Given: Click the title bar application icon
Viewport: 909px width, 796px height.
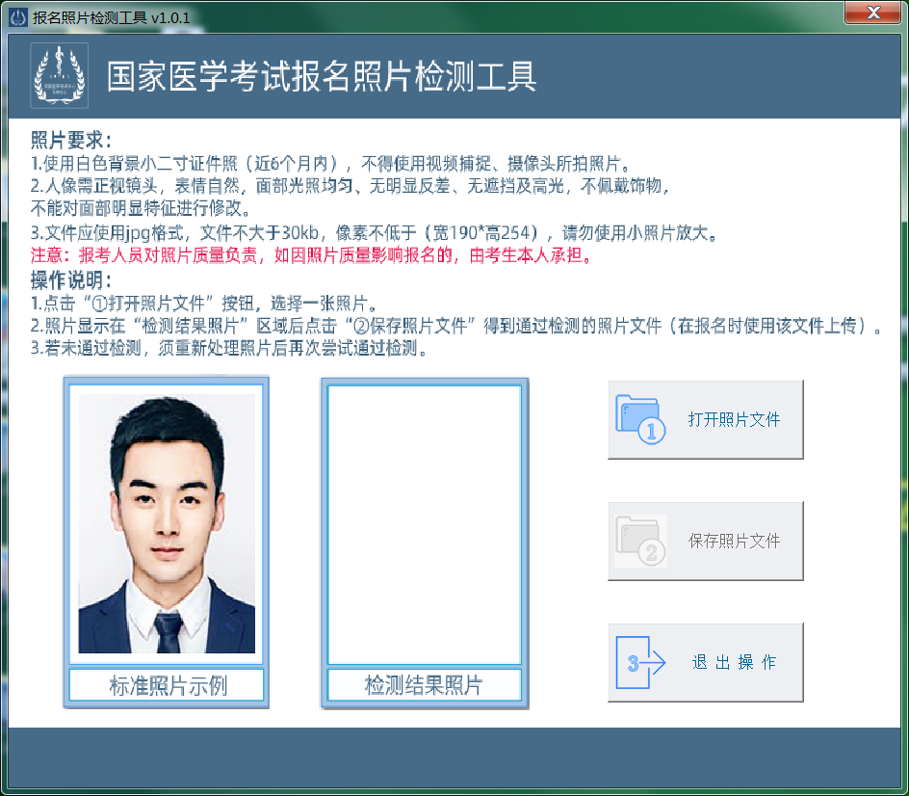Looking at the screenshot, I should (x=18, y=17).
